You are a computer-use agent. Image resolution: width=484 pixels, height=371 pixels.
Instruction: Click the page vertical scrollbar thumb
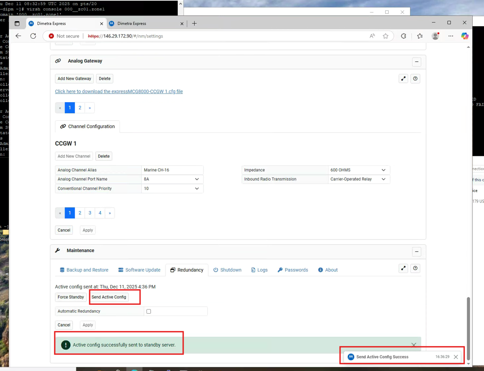coord(468,329)
